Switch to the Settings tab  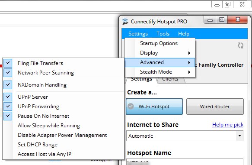click(141, 79)
